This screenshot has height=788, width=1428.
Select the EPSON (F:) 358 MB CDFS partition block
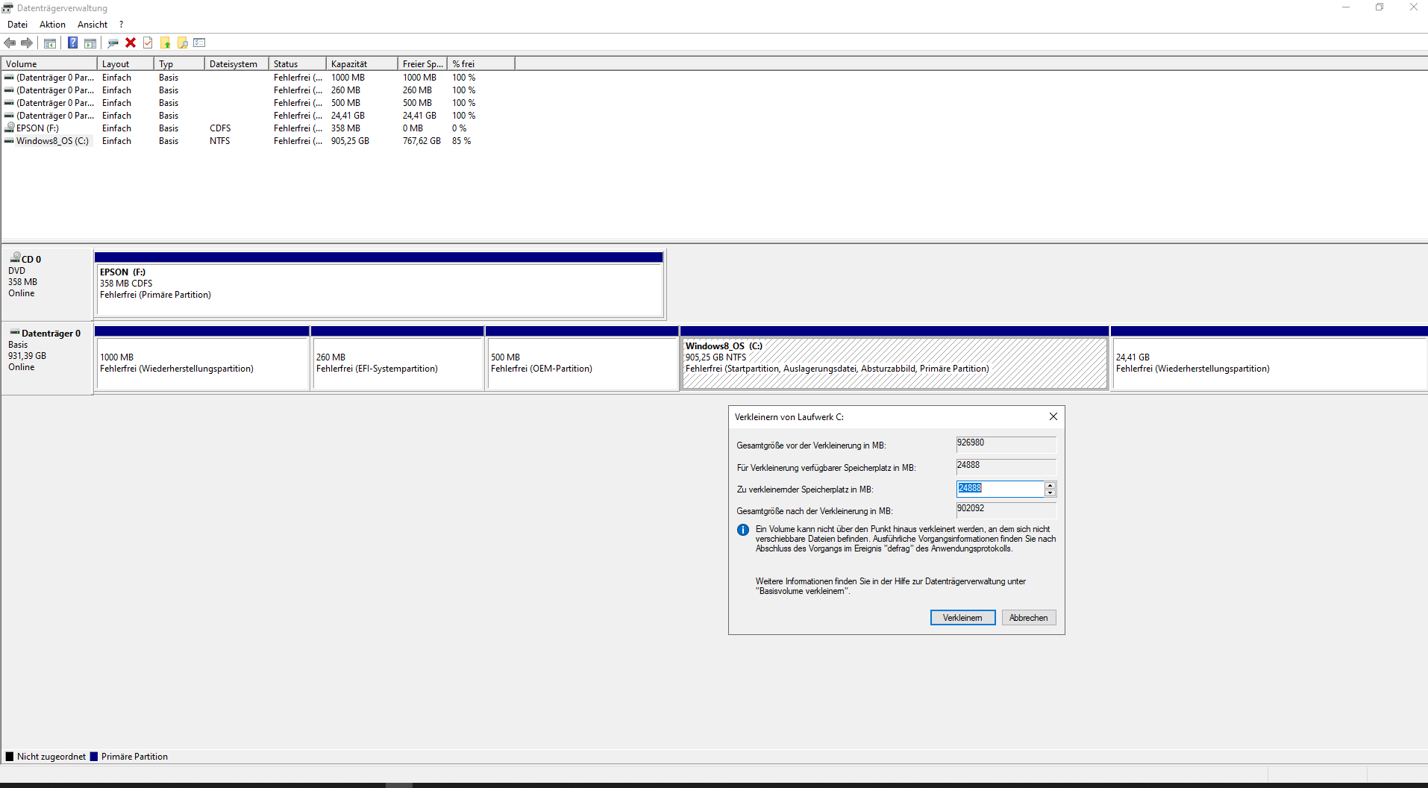[x=379, y=284]
